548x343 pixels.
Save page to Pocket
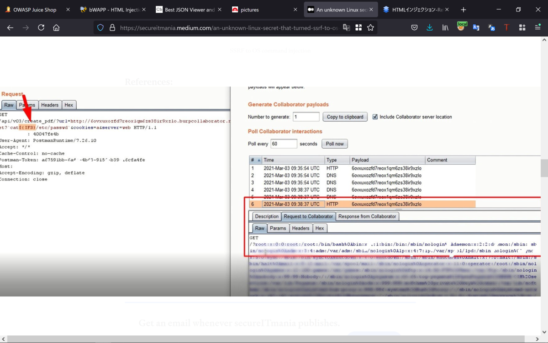point(414,27)
